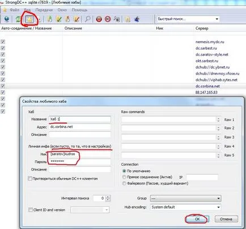Click the 'Адрес' field containing dc.corbina.net

(80, 127)
